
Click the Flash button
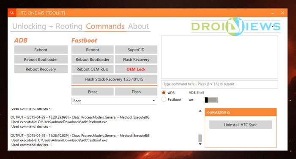(136, 92)
